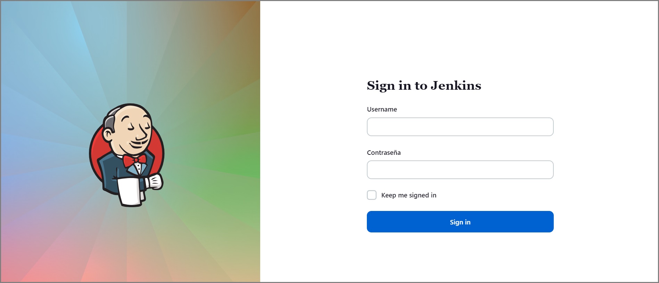Click the 'Keep me signed in' label text
This screenshot has width=659, height=283.
pyautogui.click(x=409, y=195)
